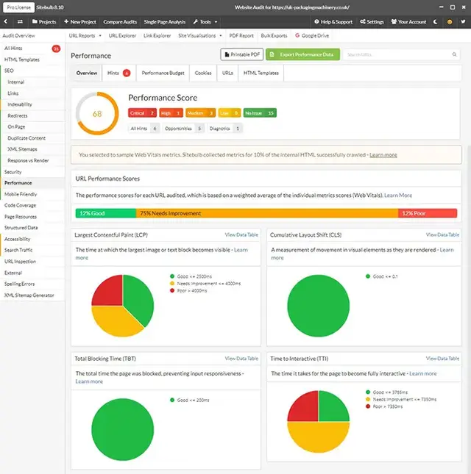The image size is (471, 474).
Task: Click the 12% Good bar segment
Action: pyautogui.click(x=106, y=213)
